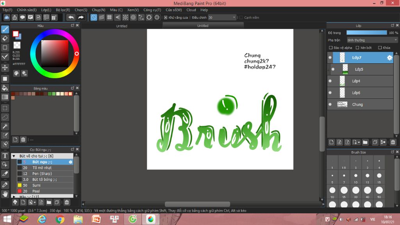Enable the radial snap guide
Screen dimensions: 400x225
pyautogui.click(x=125, y=17)
